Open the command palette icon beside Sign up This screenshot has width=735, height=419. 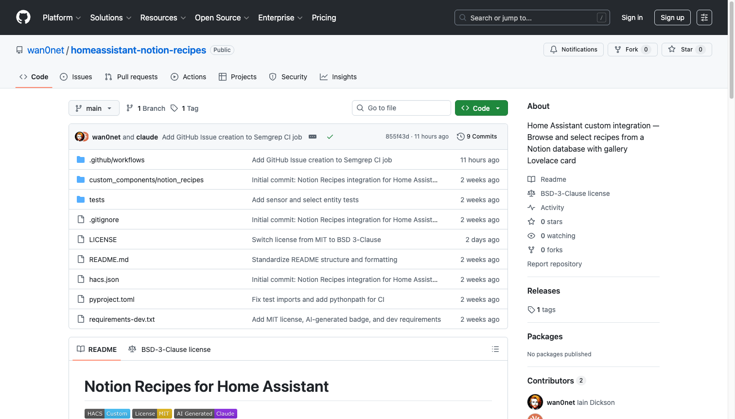[704, 17]
